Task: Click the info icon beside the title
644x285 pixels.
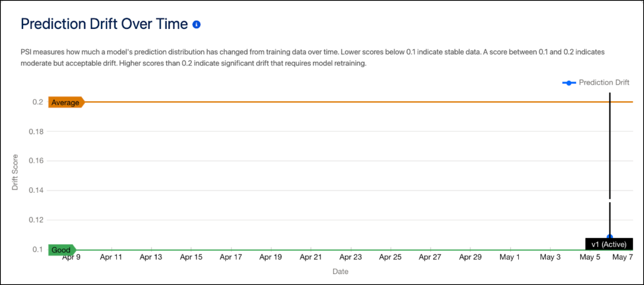Action: tap(196, 24)
